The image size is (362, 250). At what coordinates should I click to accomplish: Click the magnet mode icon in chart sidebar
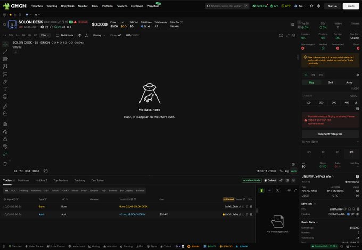[x=5, y=124]
